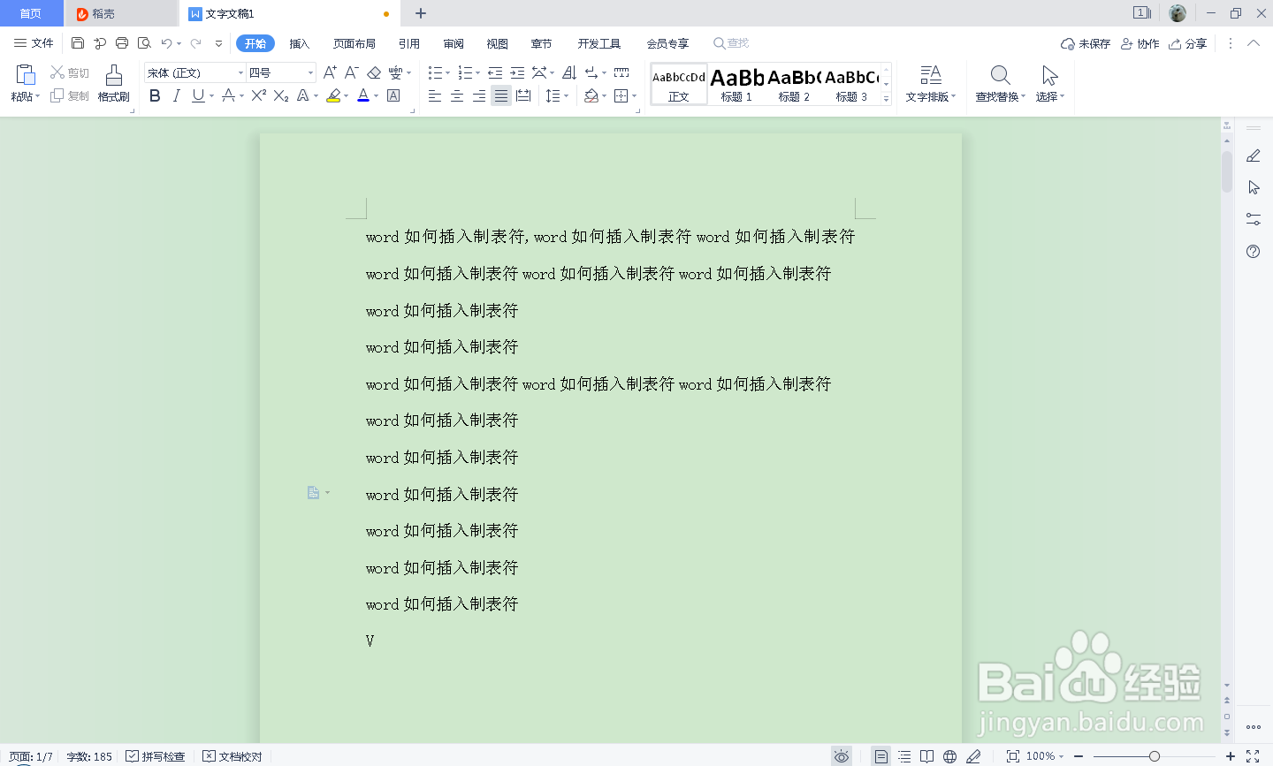This screenshot has height=766, width=1273.
Task: Toggle Italic formatting
Action: pyautogui.click(x=176, y=95)
